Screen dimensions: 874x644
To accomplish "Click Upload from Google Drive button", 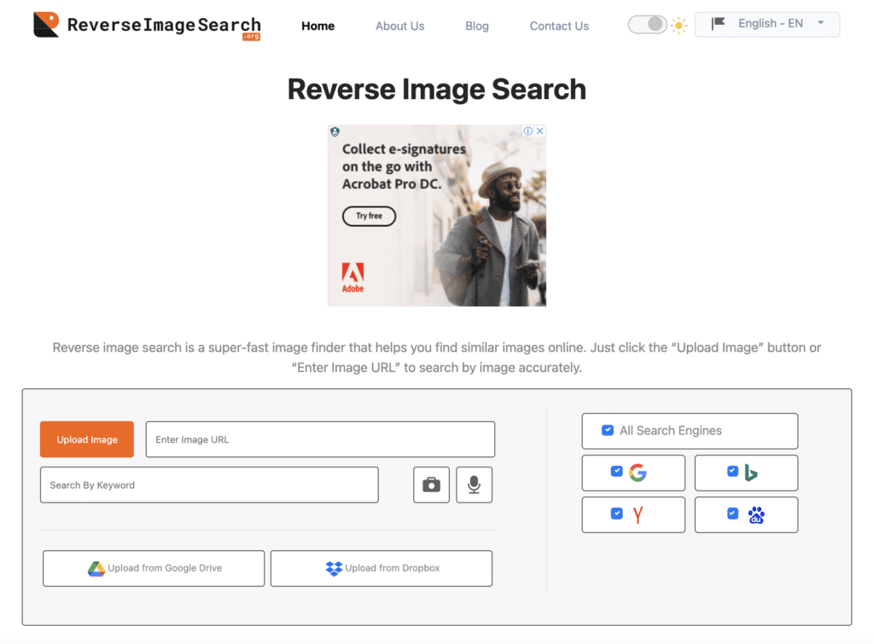I will tap(154, 568).
